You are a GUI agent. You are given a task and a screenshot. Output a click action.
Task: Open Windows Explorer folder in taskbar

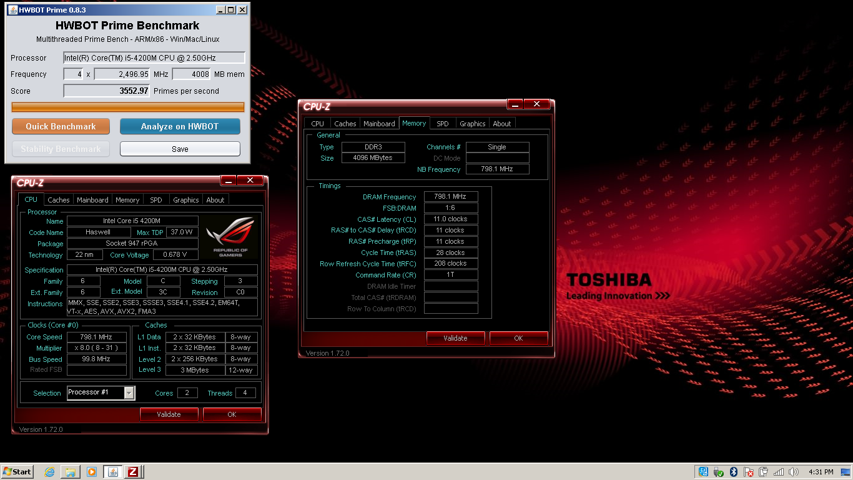point(71,472)
